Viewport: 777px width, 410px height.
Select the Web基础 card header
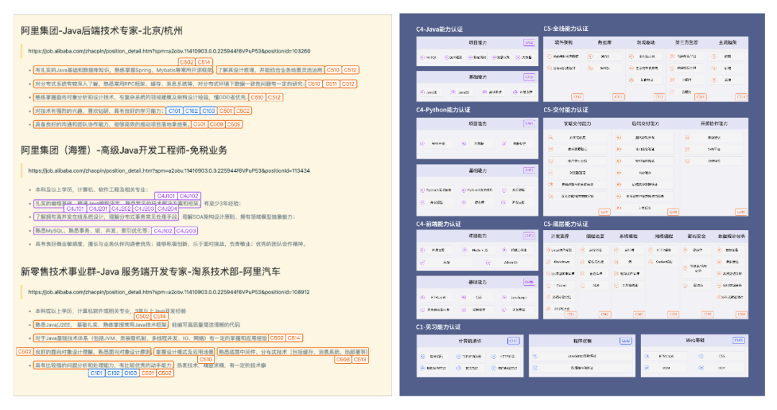point(694,341)
